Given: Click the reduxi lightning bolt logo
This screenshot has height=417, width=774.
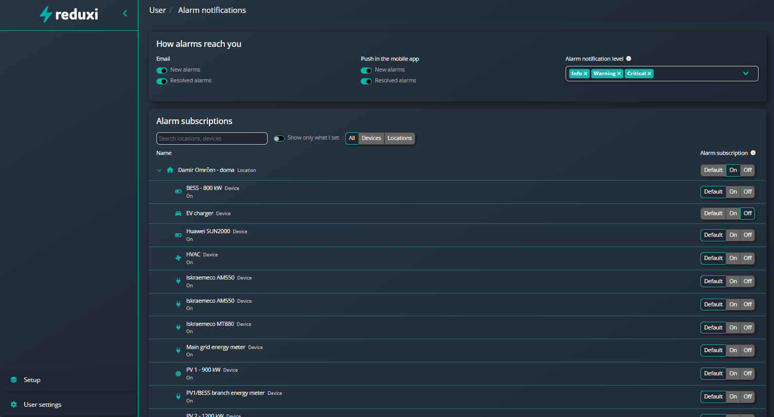Looking at the screenshot, I should [x=46, y=14].
